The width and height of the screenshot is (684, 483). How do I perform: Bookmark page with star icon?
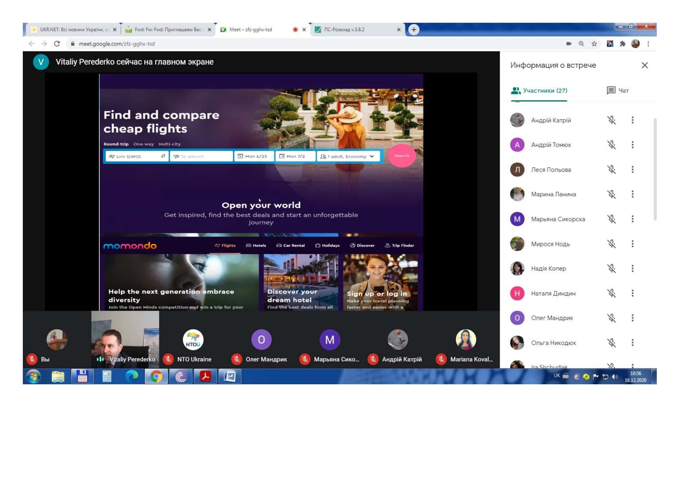pyautogui.click(x=594, y=44)
